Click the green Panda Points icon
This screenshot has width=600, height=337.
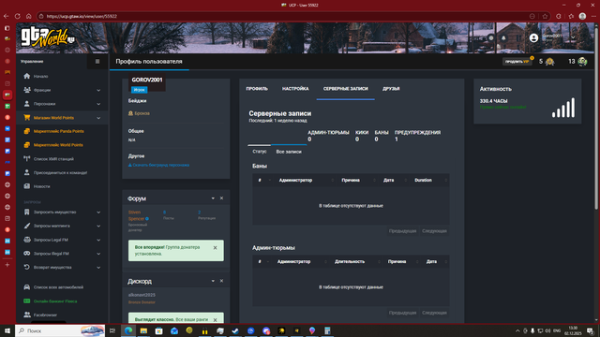pos(582,62)
